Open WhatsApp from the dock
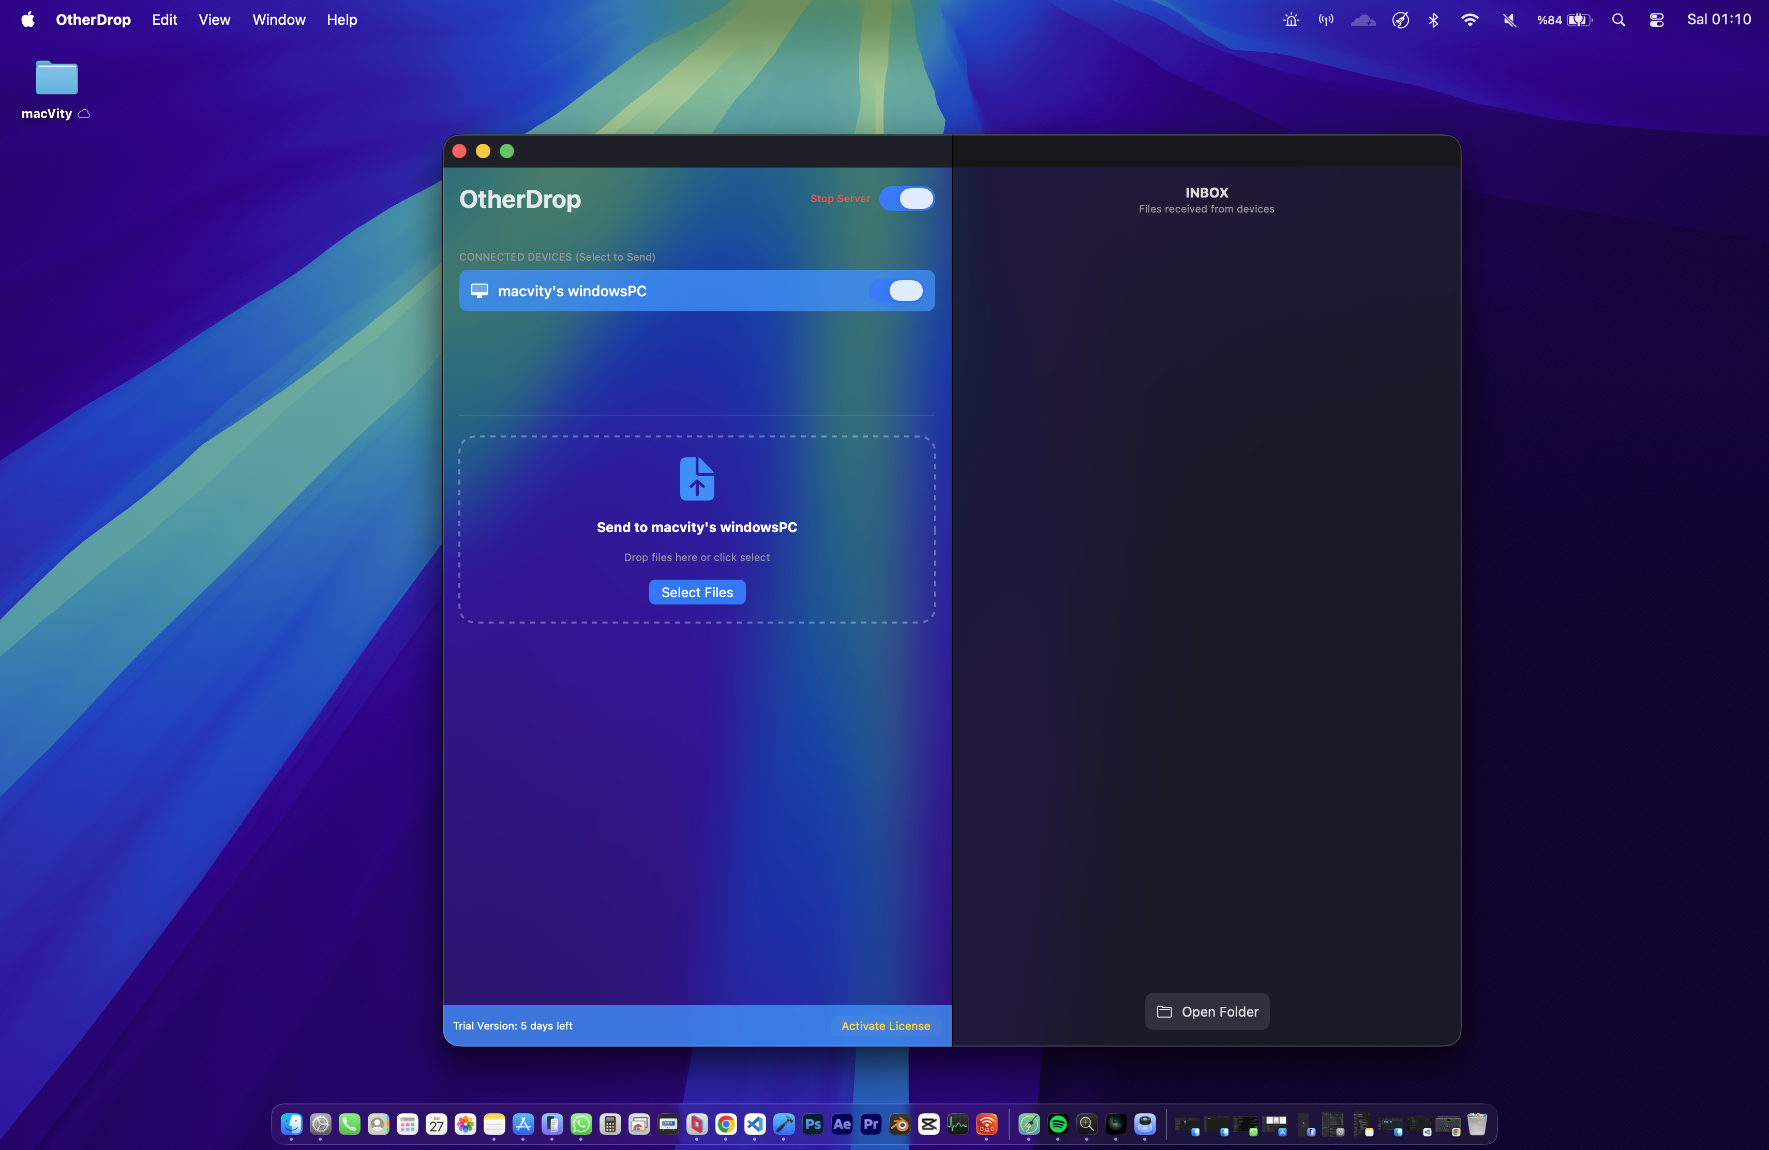 [x=581, y=1124]
